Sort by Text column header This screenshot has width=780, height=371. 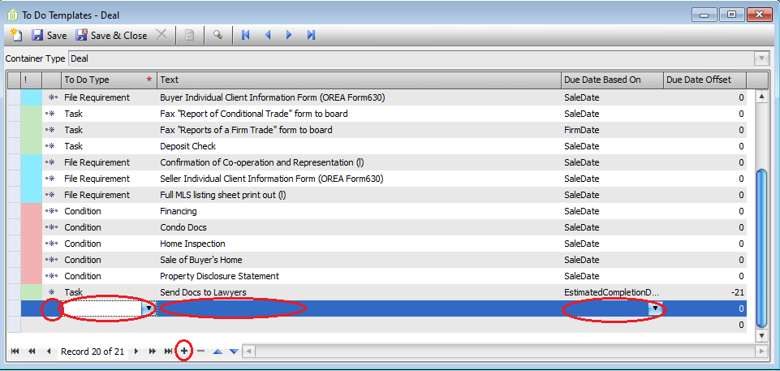[358, 80]
